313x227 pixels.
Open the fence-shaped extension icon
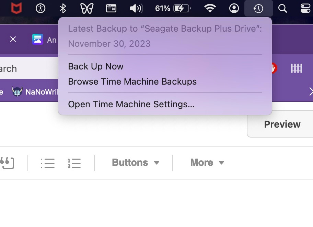coord(296,68)
